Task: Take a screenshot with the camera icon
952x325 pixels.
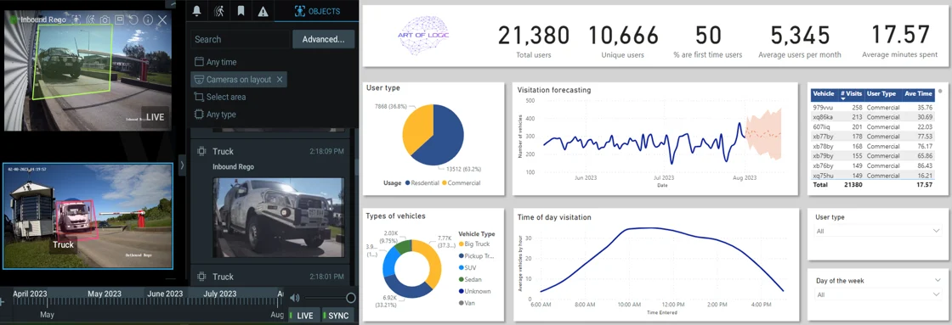Action: [x=105, y=20]
